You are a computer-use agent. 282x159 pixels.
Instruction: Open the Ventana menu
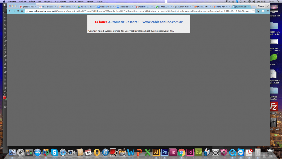pos(90,2)
